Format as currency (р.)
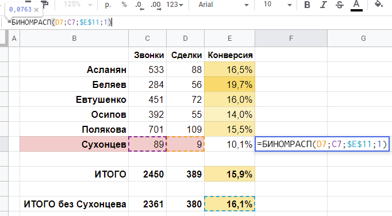This screenshot has width=392, height=216. pyautogui.click(x=107, y=5)
